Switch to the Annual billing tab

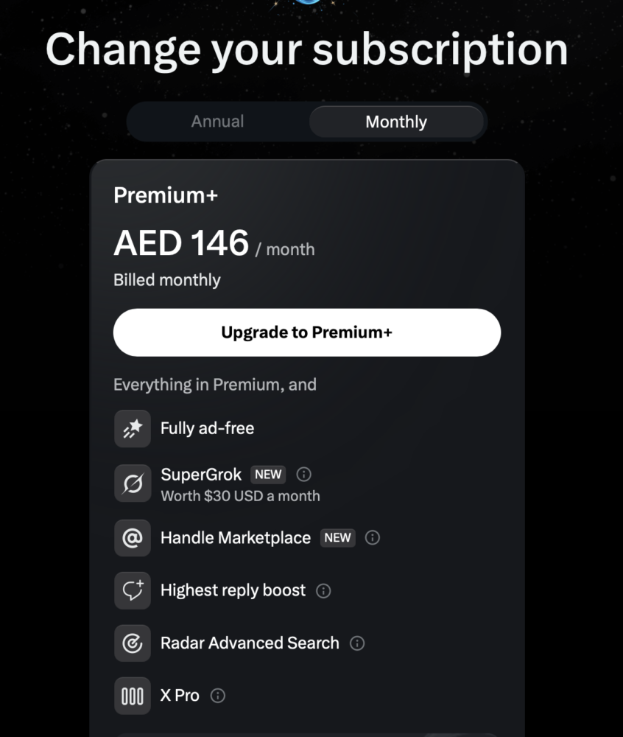coord(217,122)
